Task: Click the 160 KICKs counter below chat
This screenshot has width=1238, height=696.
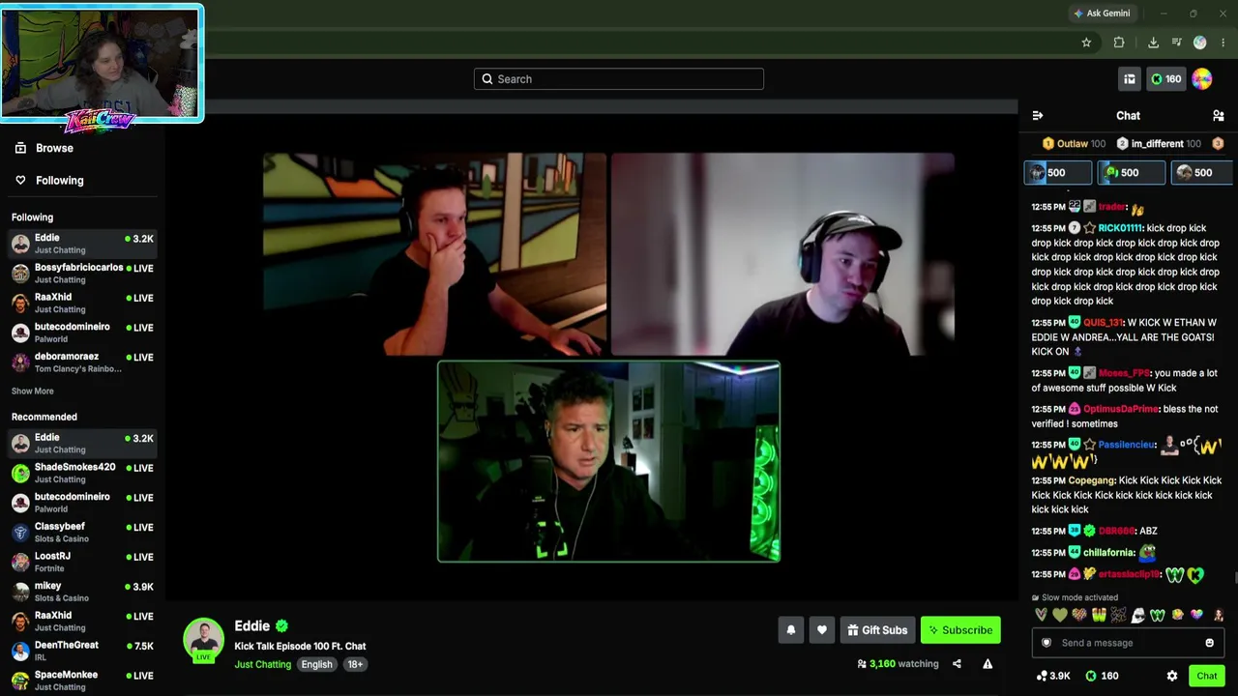Action: 1102,677
